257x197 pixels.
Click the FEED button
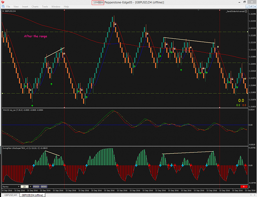coord(36,186)
